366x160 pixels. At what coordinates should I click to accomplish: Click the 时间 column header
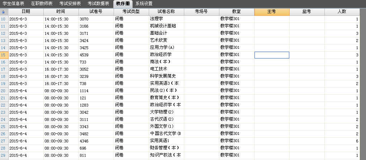[x=61, y=12]
